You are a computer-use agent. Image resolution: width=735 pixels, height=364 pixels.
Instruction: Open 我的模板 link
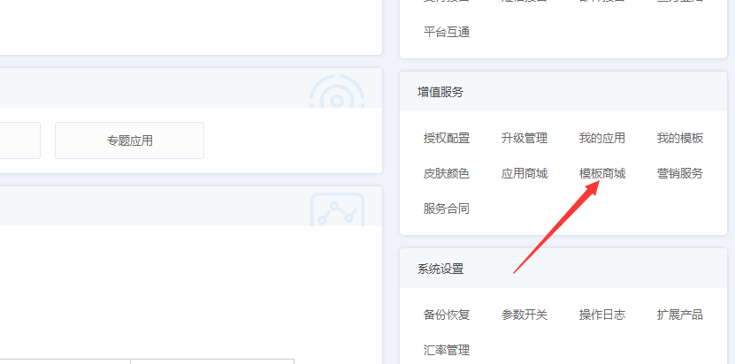pyautogui.click(x=680, y=138)
